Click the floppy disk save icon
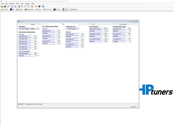 5,6
